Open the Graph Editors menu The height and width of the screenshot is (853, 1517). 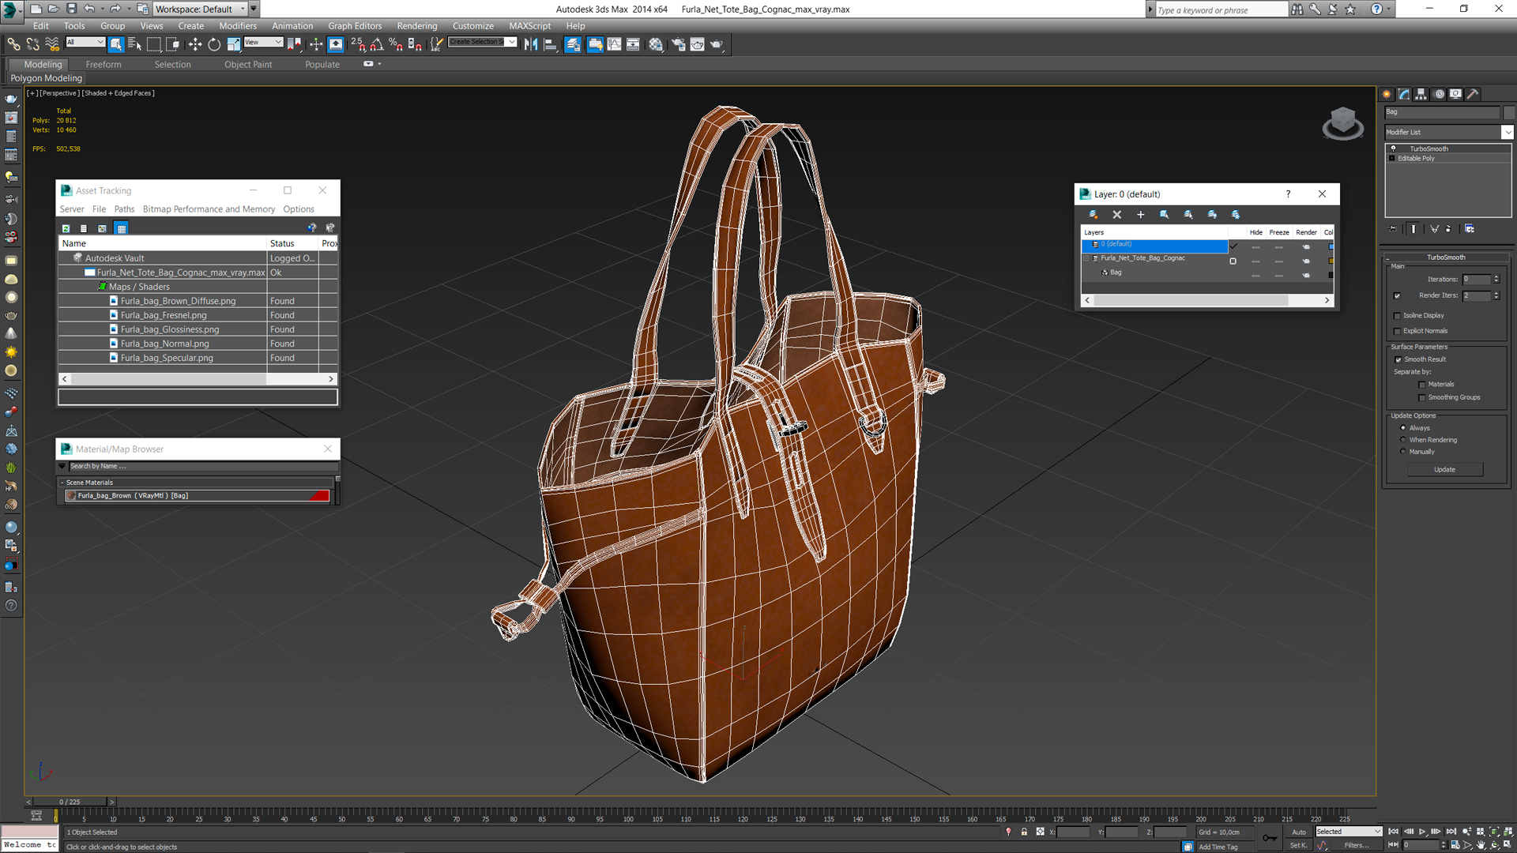355,26
